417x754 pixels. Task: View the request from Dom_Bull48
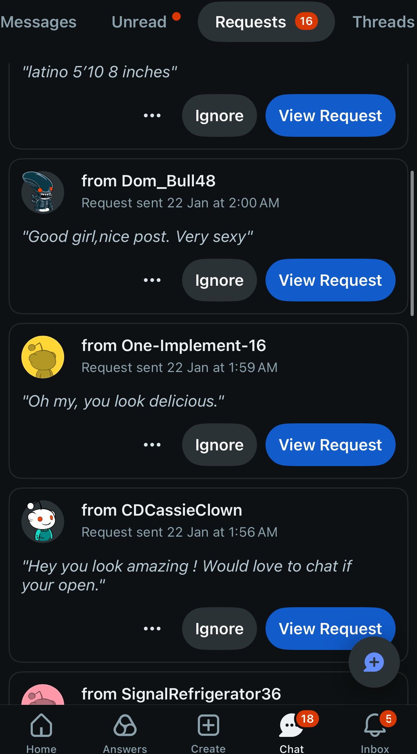[330, 280]
